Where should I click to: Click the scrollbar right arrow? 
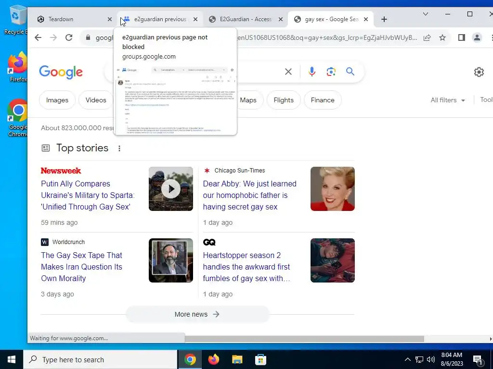click(491, 339)
